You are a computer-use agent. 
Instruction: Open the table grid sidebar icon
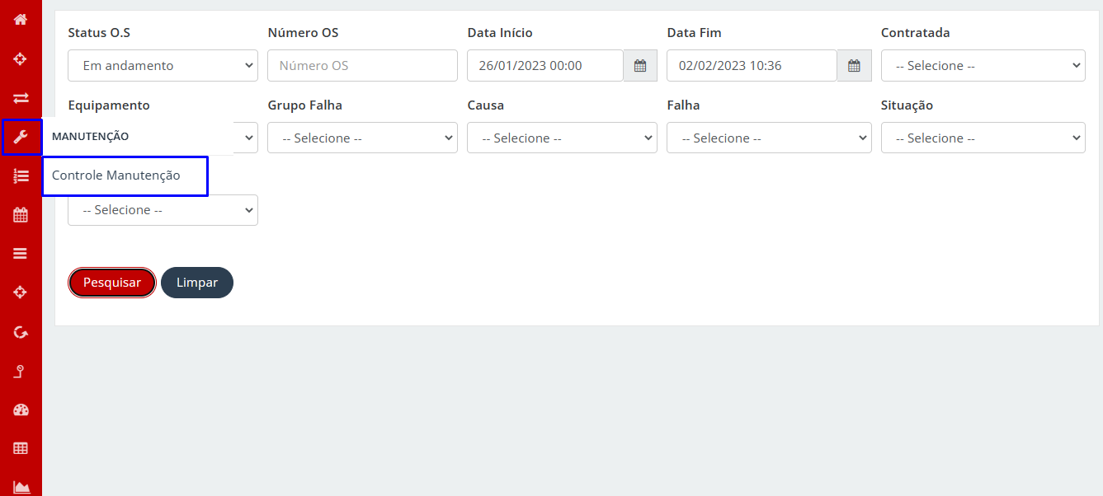pyautogui.click(x=21, y=448)
